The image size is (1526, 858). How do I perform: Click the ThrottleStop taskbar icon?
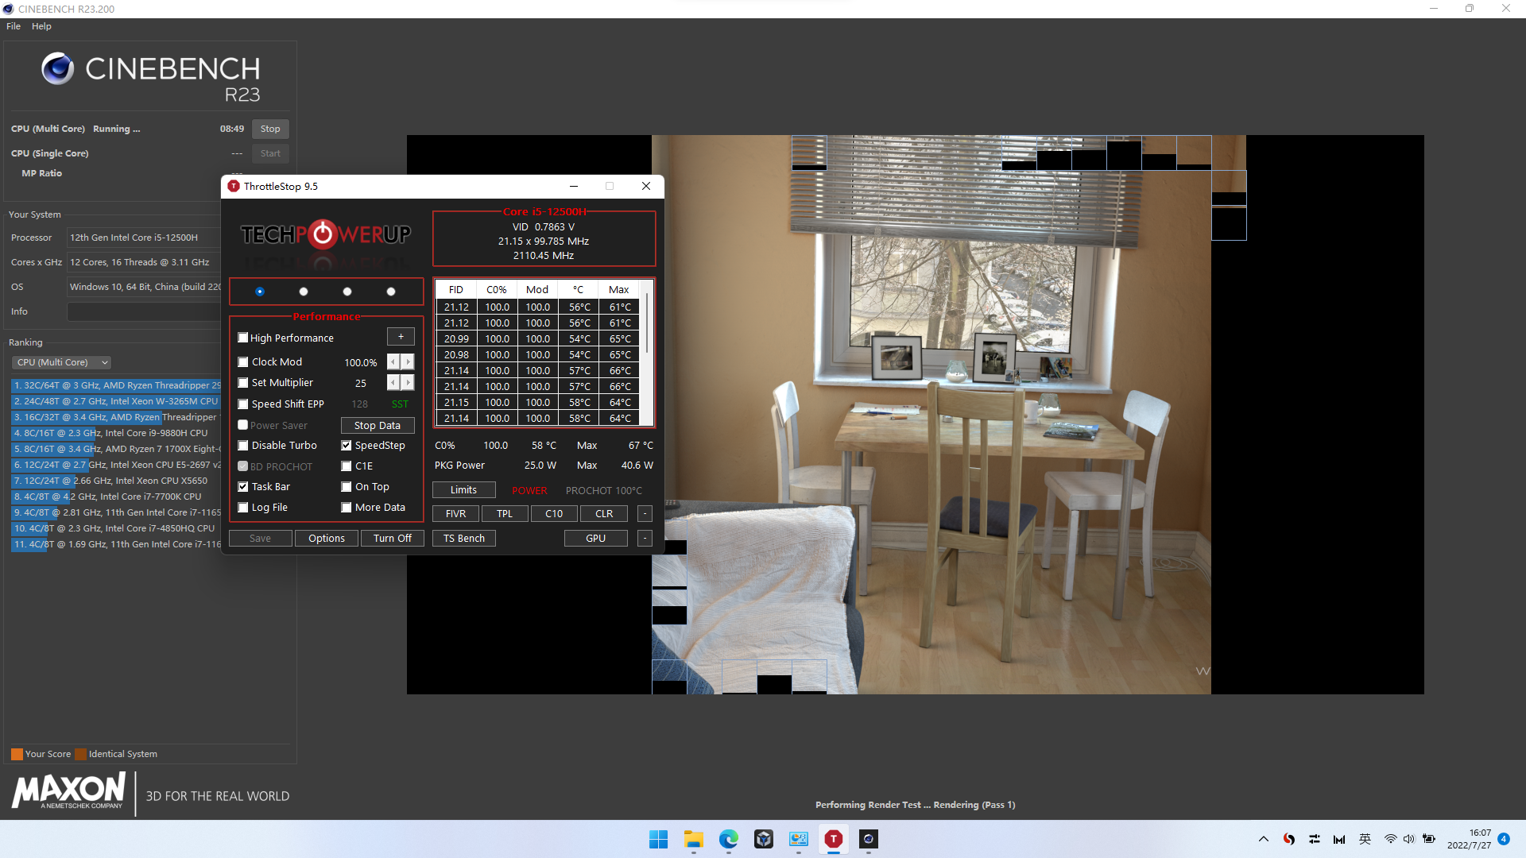(x=833, y=839)
